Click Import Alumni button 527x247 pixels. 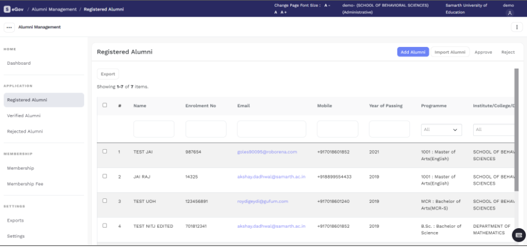[450, 52]
